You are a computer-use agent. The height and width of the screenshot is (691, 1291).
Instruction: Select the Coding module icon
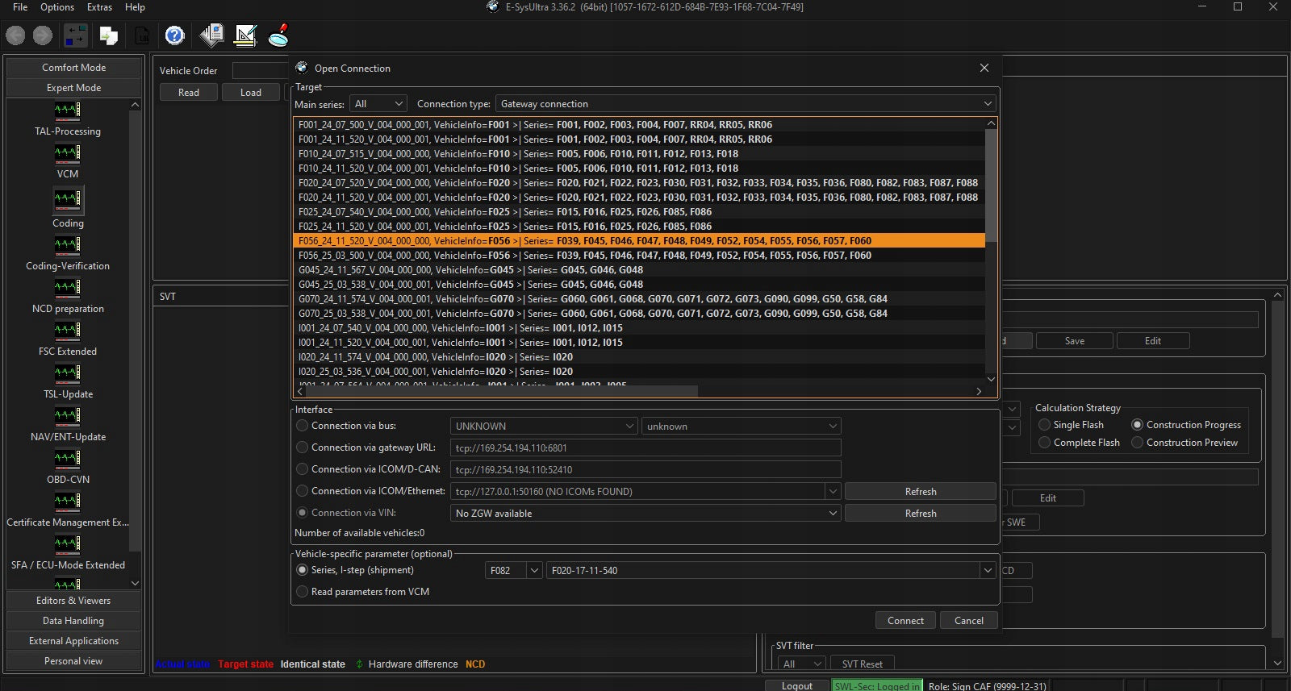pyautogui.click(x=68, y=198)
